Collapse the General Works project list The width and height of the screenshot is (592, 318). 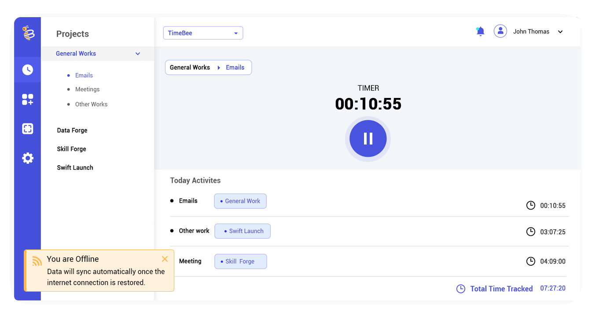click(138, 54)
